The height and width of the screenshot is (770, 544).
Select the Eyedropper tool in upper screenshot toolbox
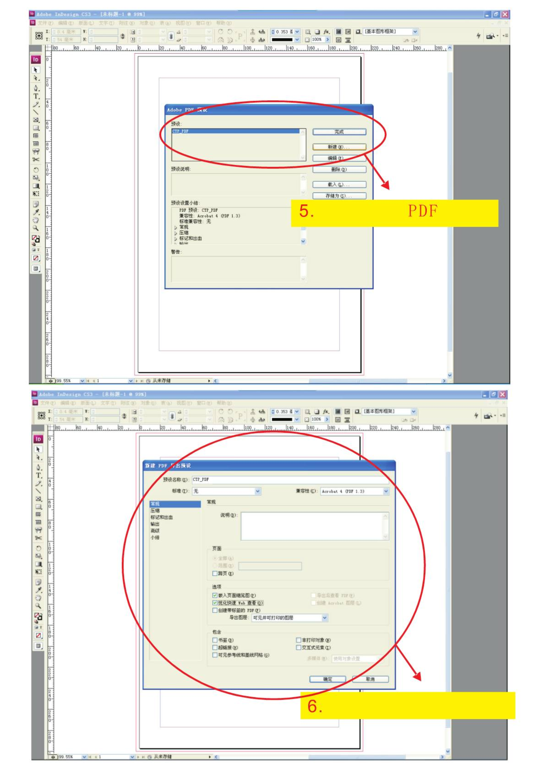[35, 212]
